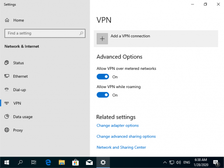Image resolution: width=224 pixels, height=168 pixels.
Task: Click the Proxy globe icon
Action: [7, 130]
